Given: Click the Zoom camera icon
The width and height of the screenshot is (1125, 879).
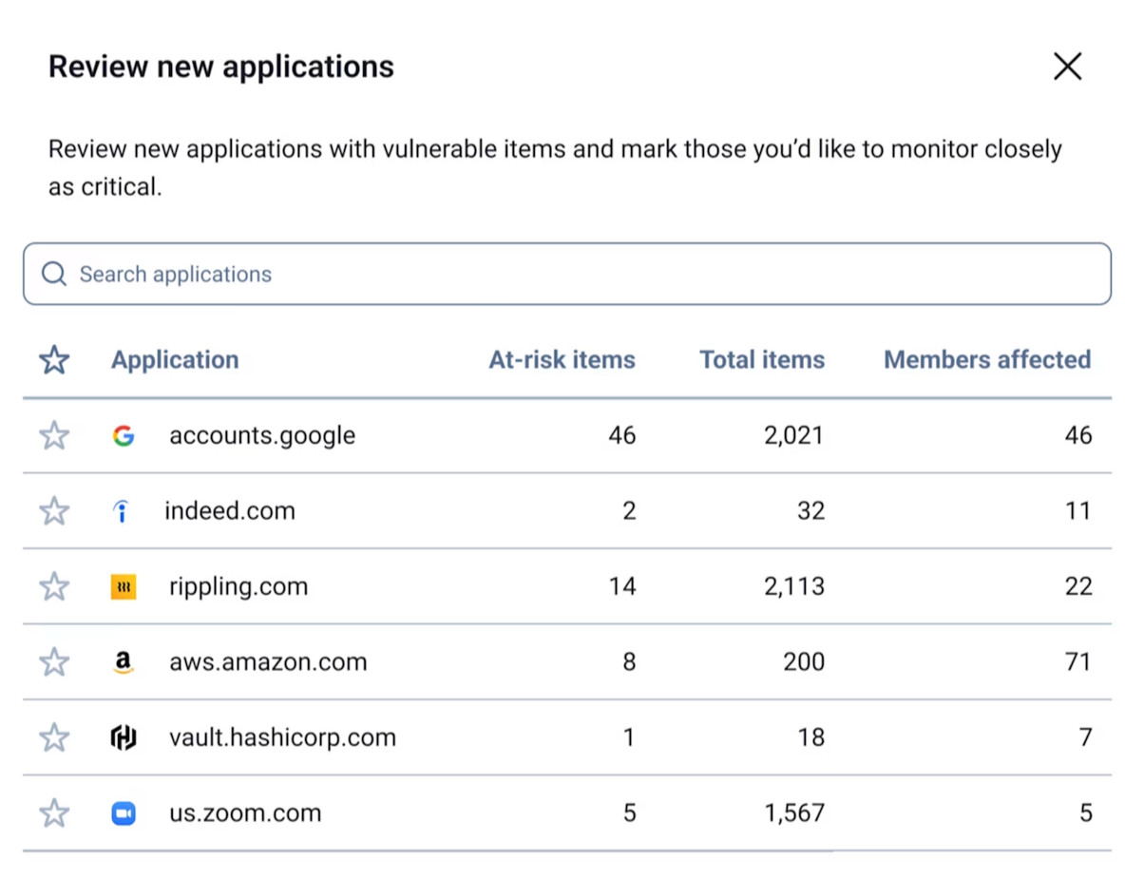Looking at the screenshot, I should [124, 812].
